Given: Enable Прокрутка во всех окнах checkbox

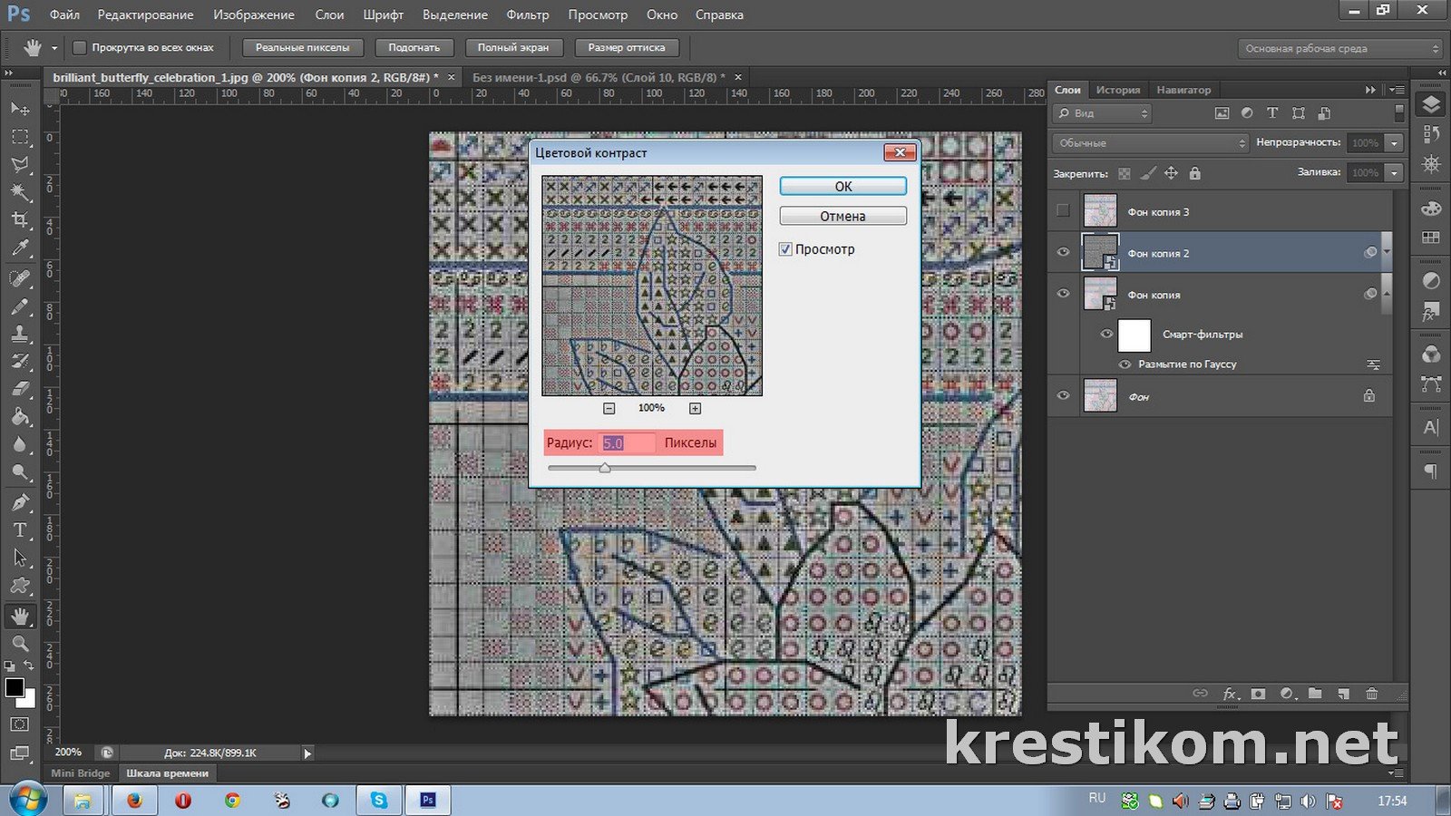Looking at the screenshot, I should point(80,47).
